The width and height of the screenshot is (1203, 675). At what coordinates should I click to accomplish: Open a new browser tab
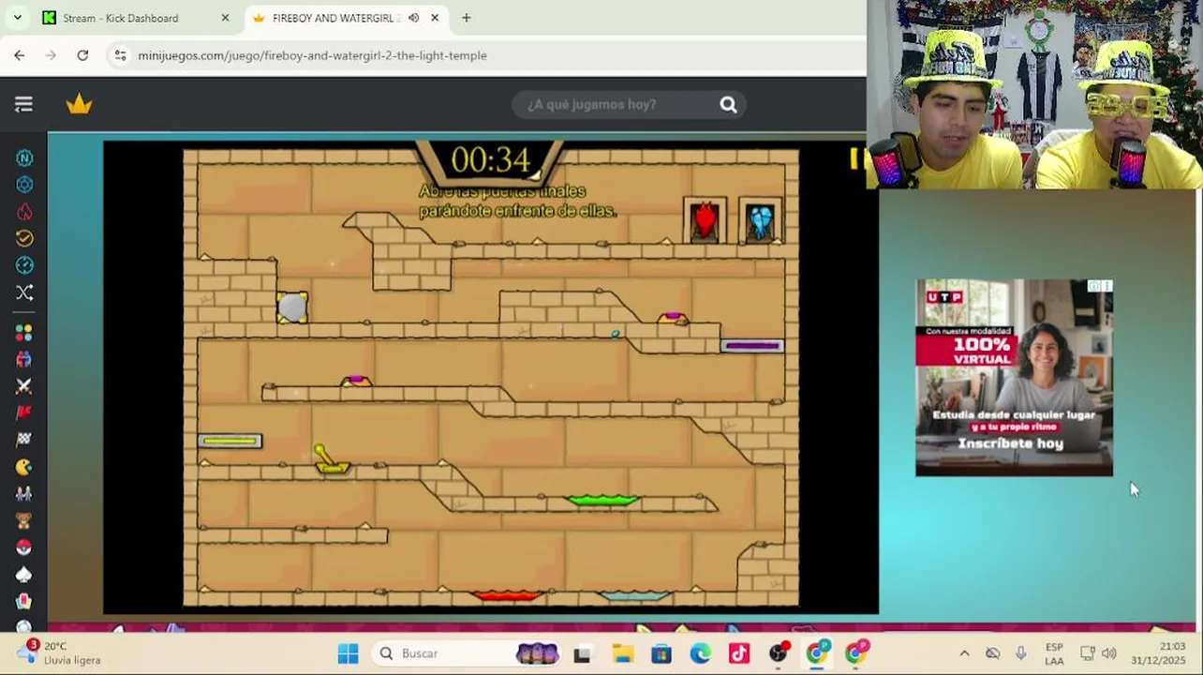[x=466, y=18]
